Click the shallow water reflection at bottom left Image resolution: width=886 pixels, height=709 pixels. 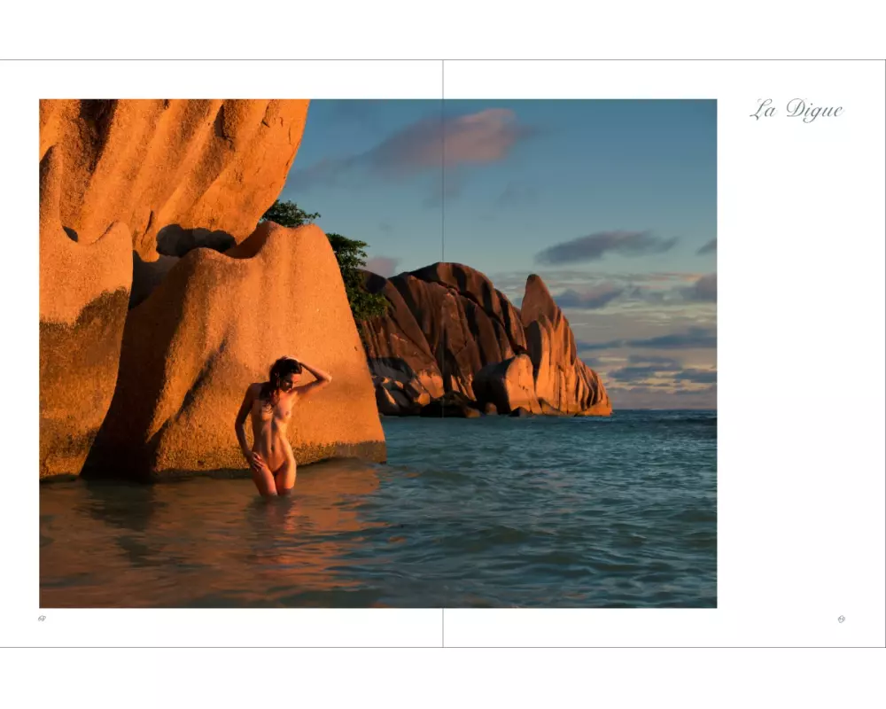click(133, 549)
